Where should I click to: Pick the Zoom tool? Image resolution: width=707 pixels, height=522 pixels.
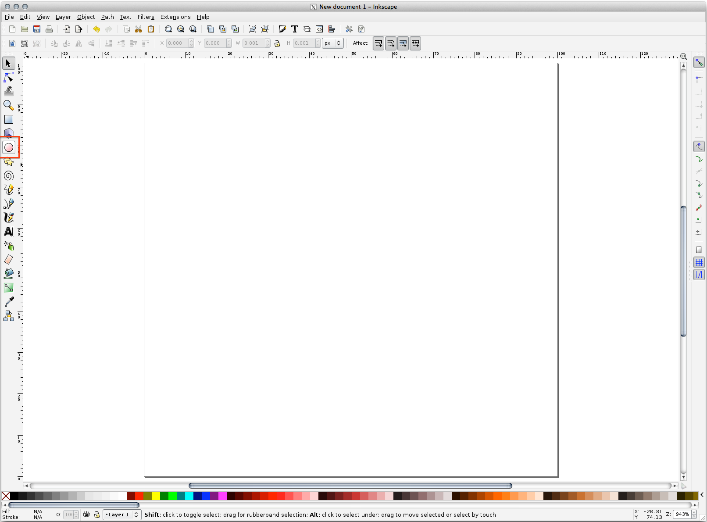(9, 105)
